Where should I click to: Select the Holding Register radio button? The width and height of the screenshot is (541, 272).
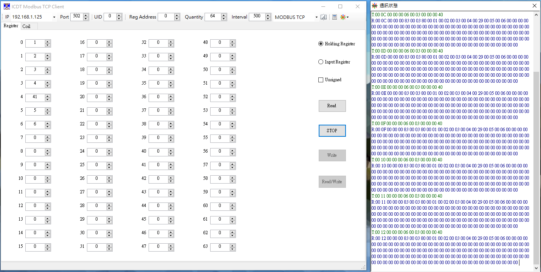(321, 44)
